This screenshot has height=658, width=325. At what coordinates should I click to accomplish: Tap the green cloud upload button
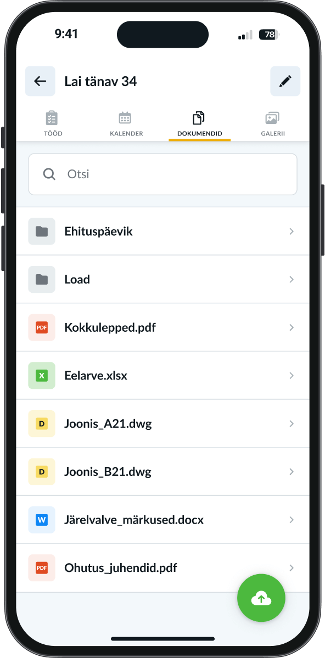(261, 598)
